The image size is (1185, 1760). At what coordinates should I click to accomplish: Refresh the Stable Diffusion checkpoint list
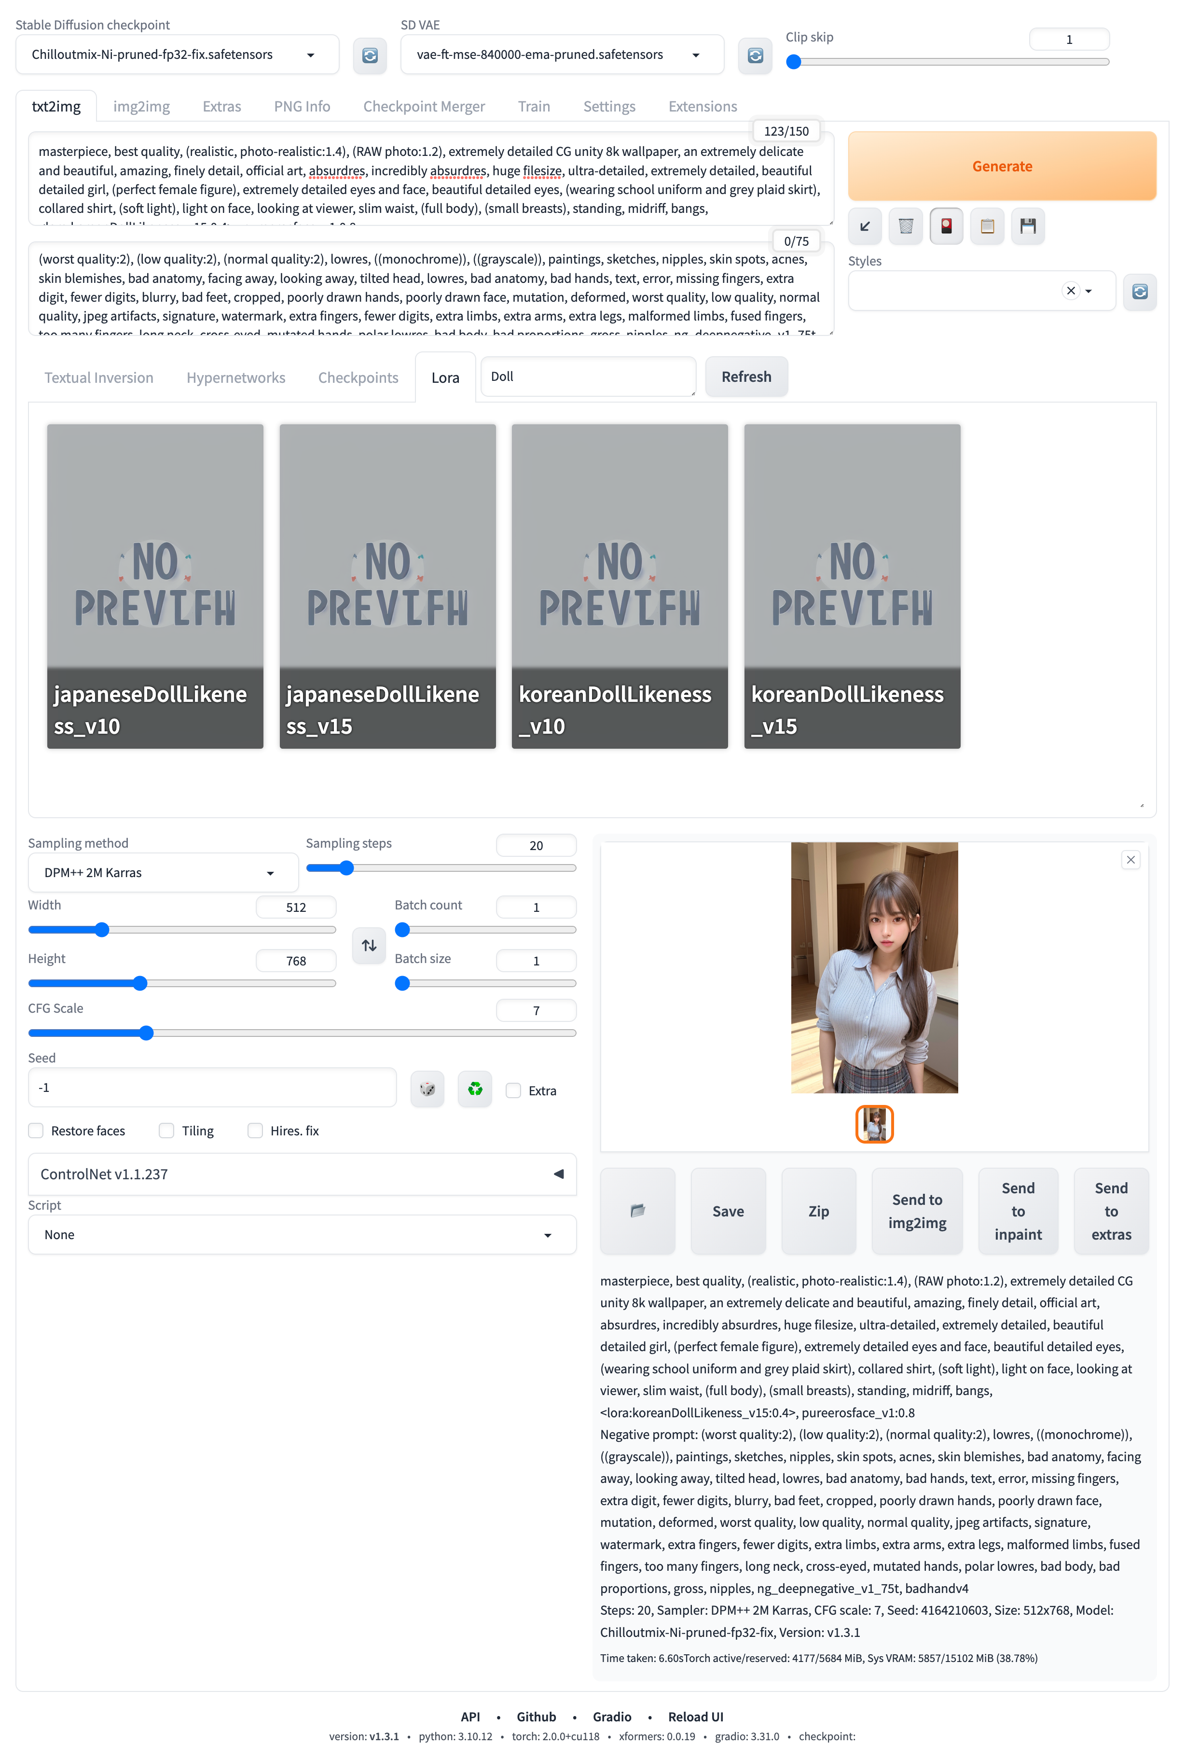coord(370,55)
